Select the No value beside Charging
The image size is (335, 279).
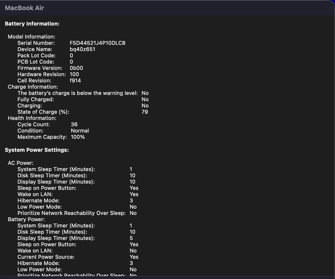click(145, 106)
